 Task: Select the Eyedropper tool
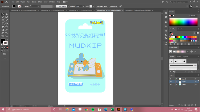[7, 30]
